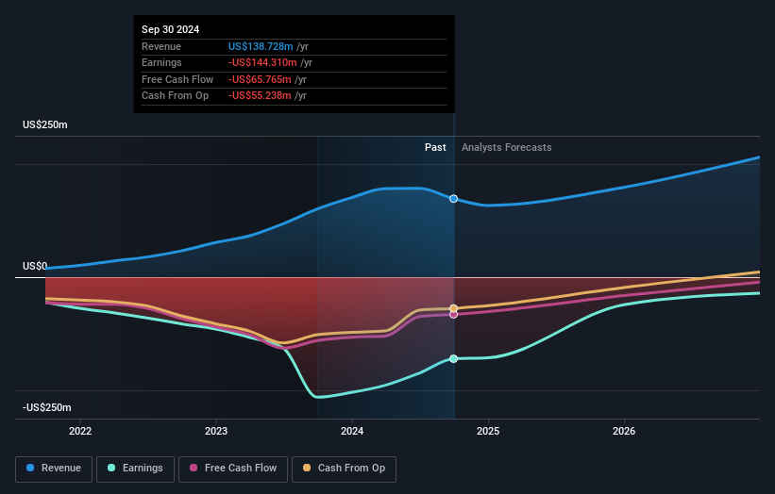
Task: Click the Sep 30 2024 tooltip date
Action: click(171, 29)
